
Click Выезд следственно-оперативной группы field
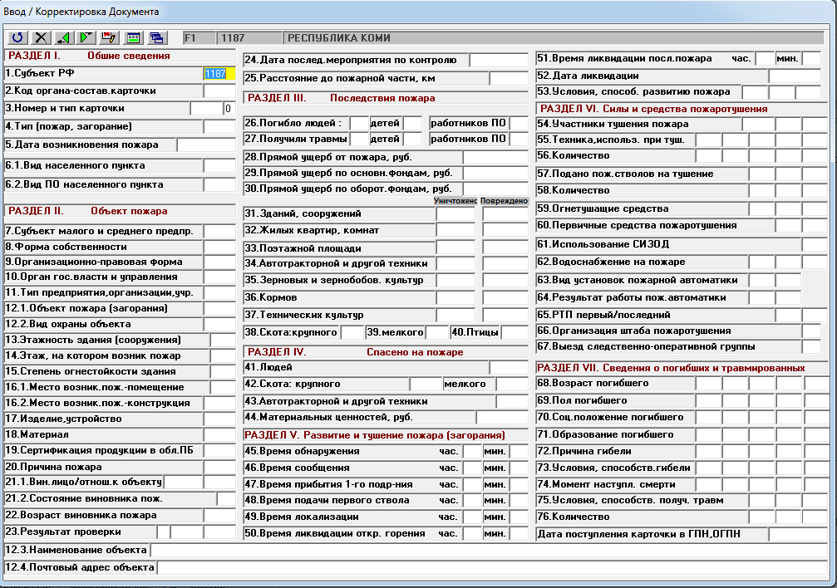click(811, 347)
